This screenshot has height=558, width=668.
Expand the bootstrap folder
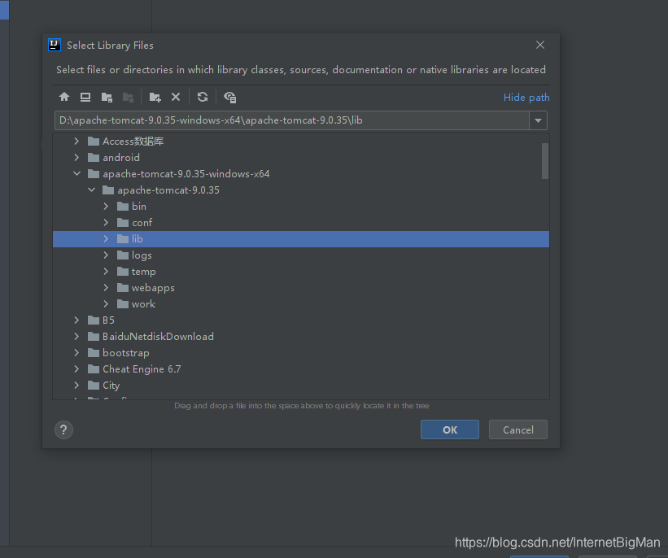click(x=76, y=352)
